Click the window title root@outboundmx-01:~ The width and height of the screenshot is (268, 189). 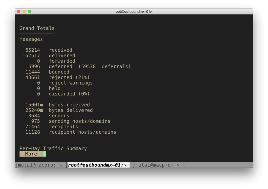coord(134,12)
